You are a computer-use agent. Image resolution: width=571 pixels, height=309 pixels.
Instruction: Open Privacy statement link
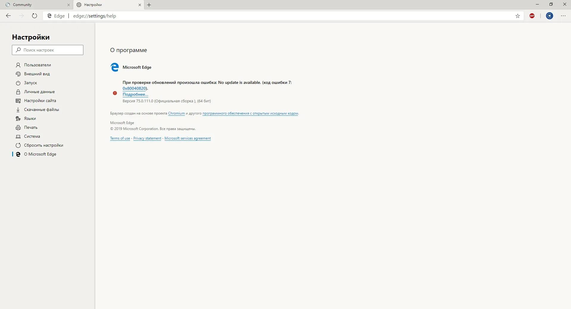(x=147, y=138)
